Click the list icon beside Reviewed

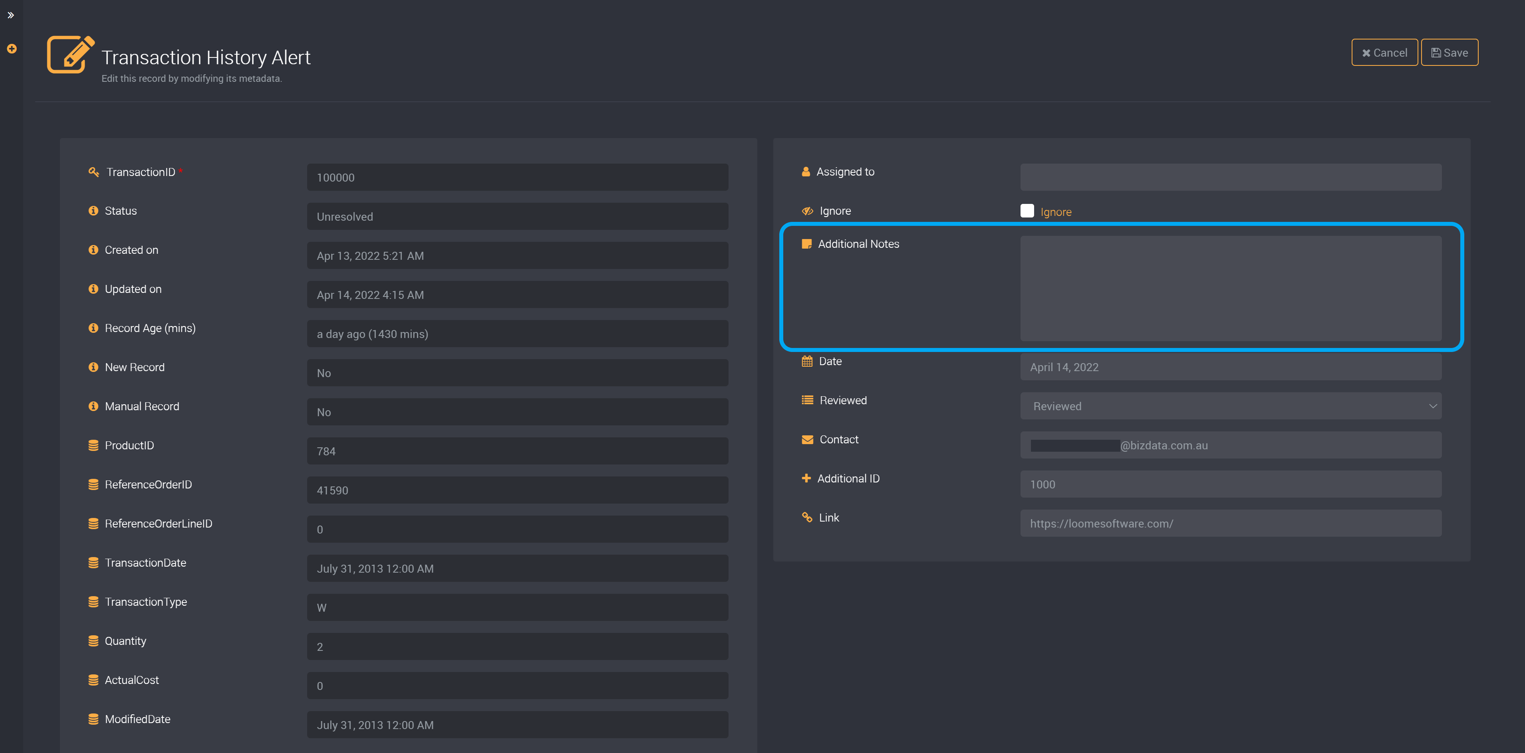point(808,400)
